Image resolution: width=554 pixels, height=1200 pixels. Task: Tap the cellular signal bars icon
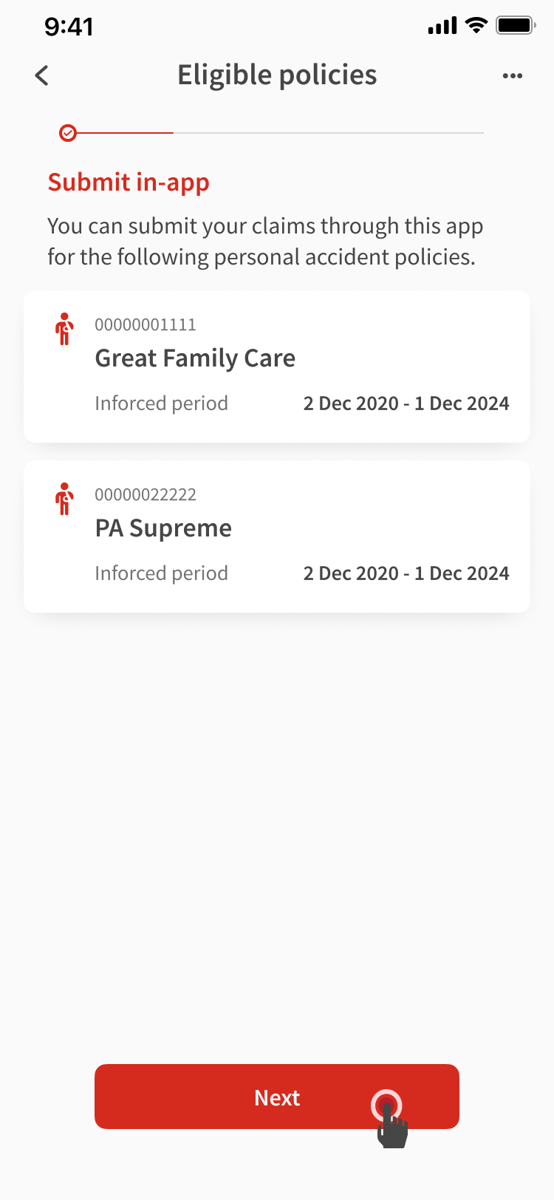pos(442,27)
